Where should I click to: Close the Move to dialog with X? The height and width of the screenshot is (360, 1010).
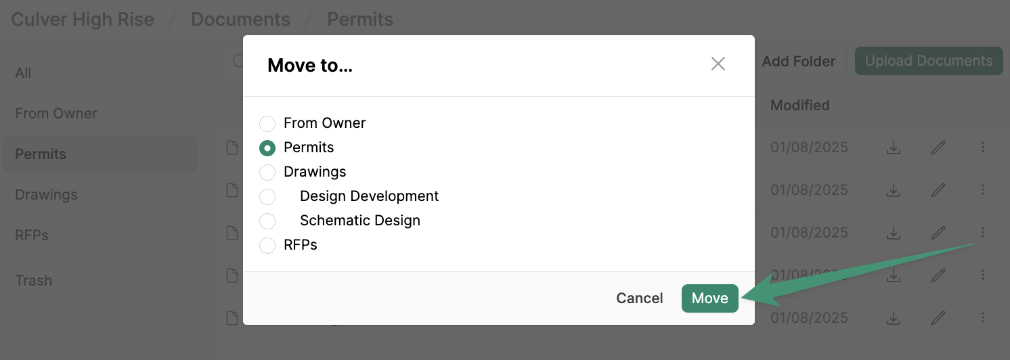[x=718, y=64]
